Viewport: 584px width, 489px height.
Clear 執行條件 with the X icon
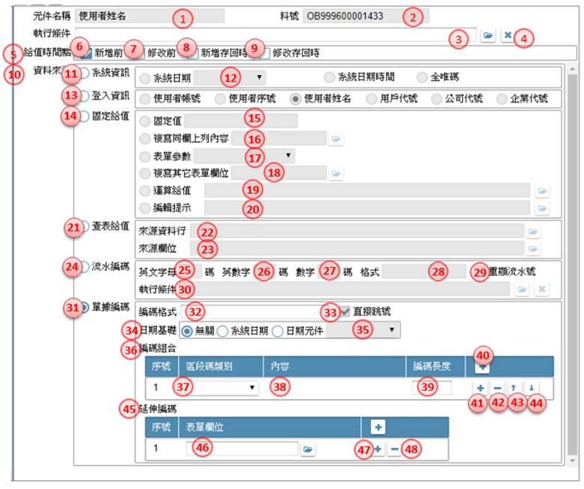point(508,35)
